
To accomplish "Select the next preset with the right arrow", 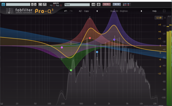I will (141, 11).
